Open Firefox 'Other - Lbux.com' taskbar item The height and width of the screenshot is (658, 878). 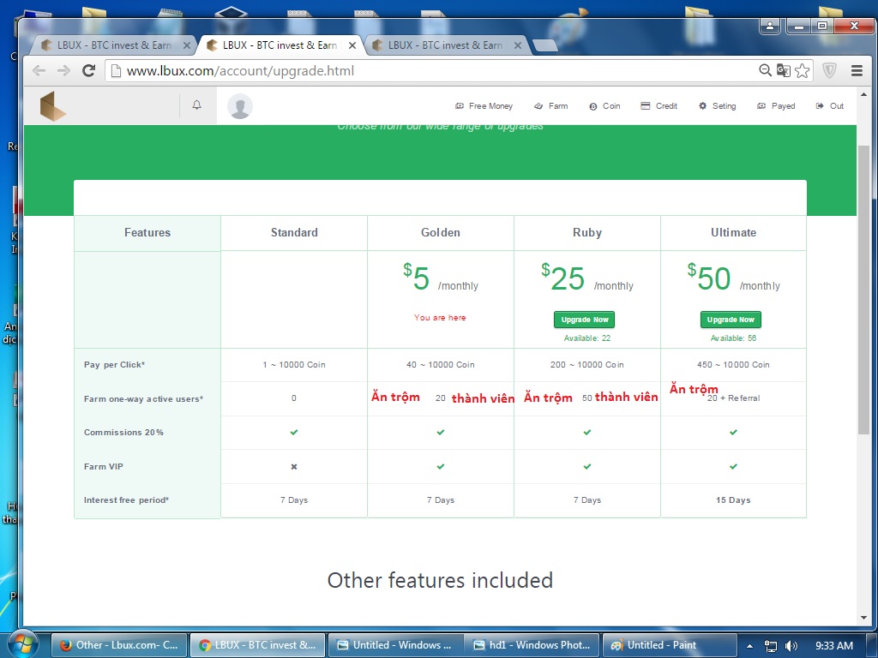(118, 645)
